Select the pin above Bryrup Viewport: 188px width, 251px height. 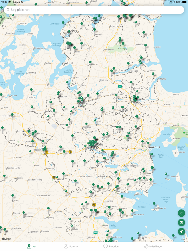[x=97, y=161]
